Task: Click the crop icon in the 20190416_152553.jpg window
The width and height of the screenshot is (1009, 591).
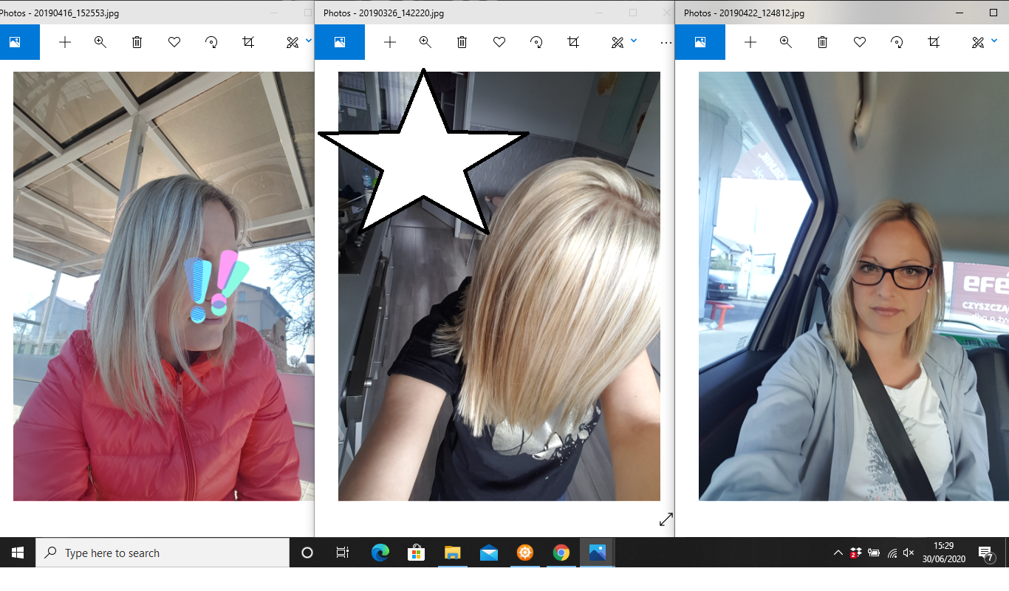Action: [248, 42]
